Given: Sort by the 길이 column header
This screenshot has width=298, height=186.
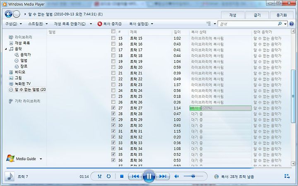Looking at the screenshot, I should point(180,32).
